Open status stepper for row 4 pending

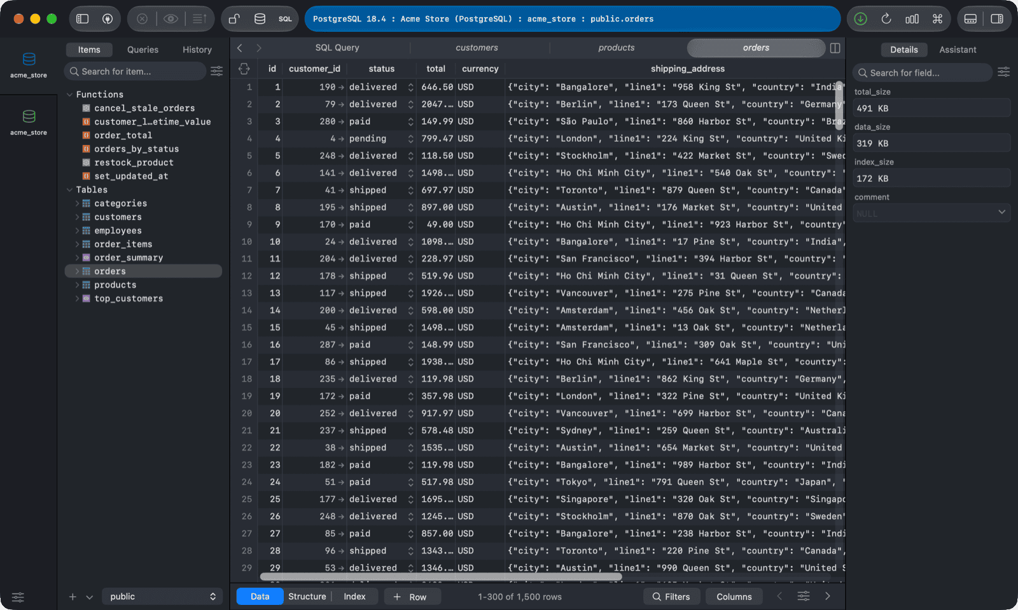click(x=410, y=139)
